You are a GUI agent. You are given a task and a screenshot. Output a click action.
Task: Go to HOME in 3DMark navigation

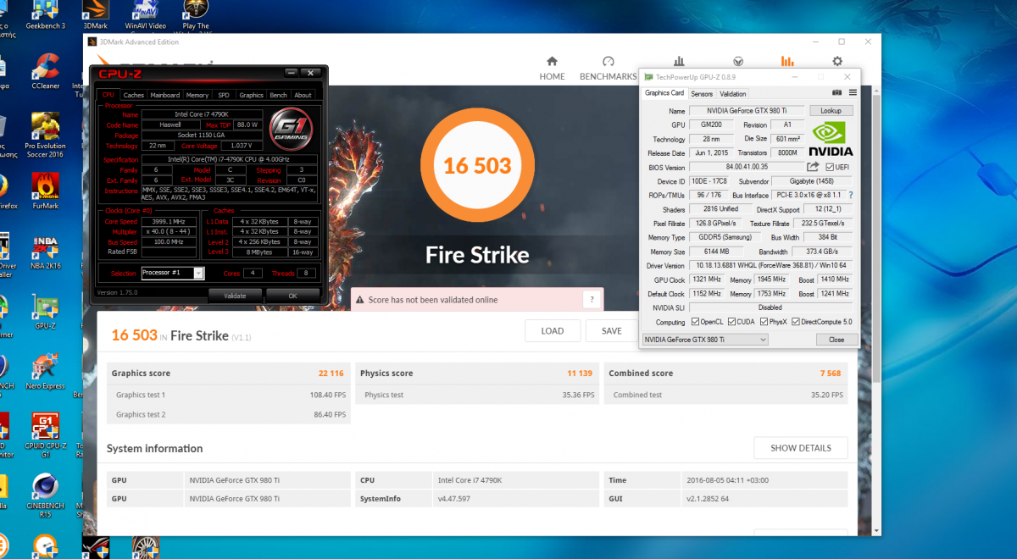[x=552, y=69]
